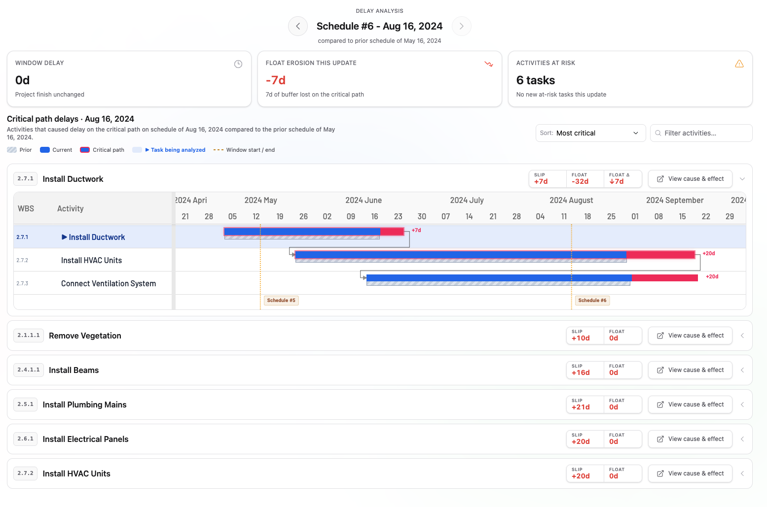Click the Schedule #5 window marker

[x=281, y=301]
